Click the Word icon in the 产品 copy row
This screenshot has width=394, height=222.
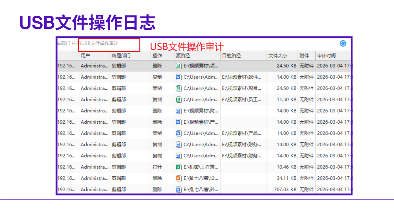point(178,133)
